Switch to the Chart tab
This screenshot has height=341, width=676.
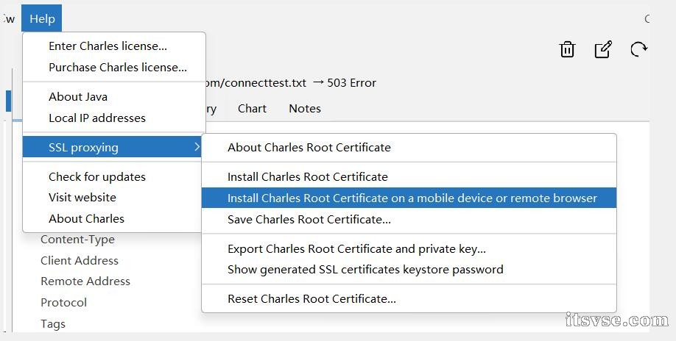[252, 108]
